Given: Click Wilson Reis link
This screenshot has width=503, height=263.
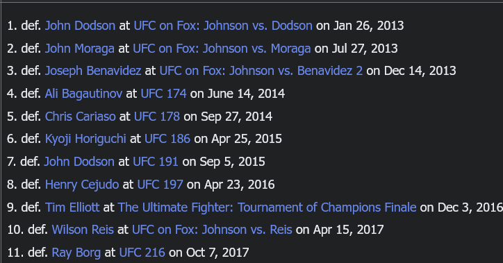Looking at the screenshot, I should pyautogui.click(x=83, y=230).
